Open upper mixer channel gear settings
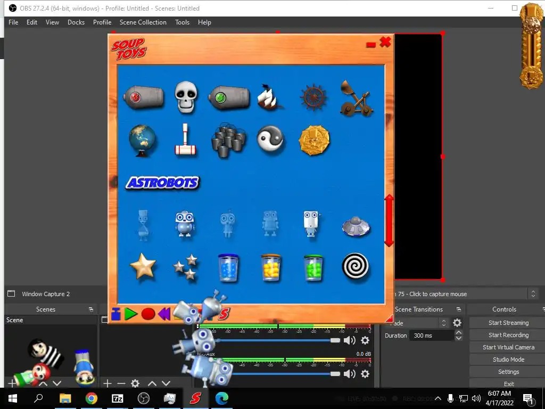 point(365,340)
